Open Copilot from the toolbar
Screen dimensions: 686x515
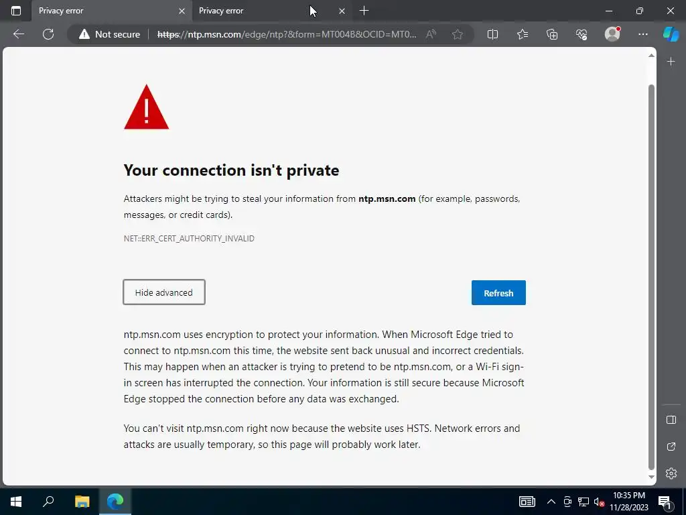click(671, 34)
